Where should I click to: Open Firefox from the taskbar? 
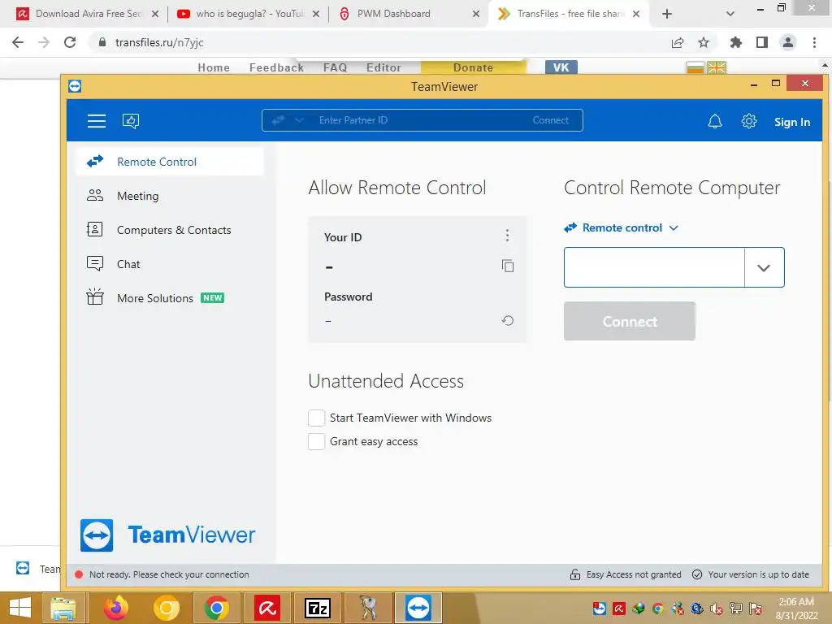[115, 608]
